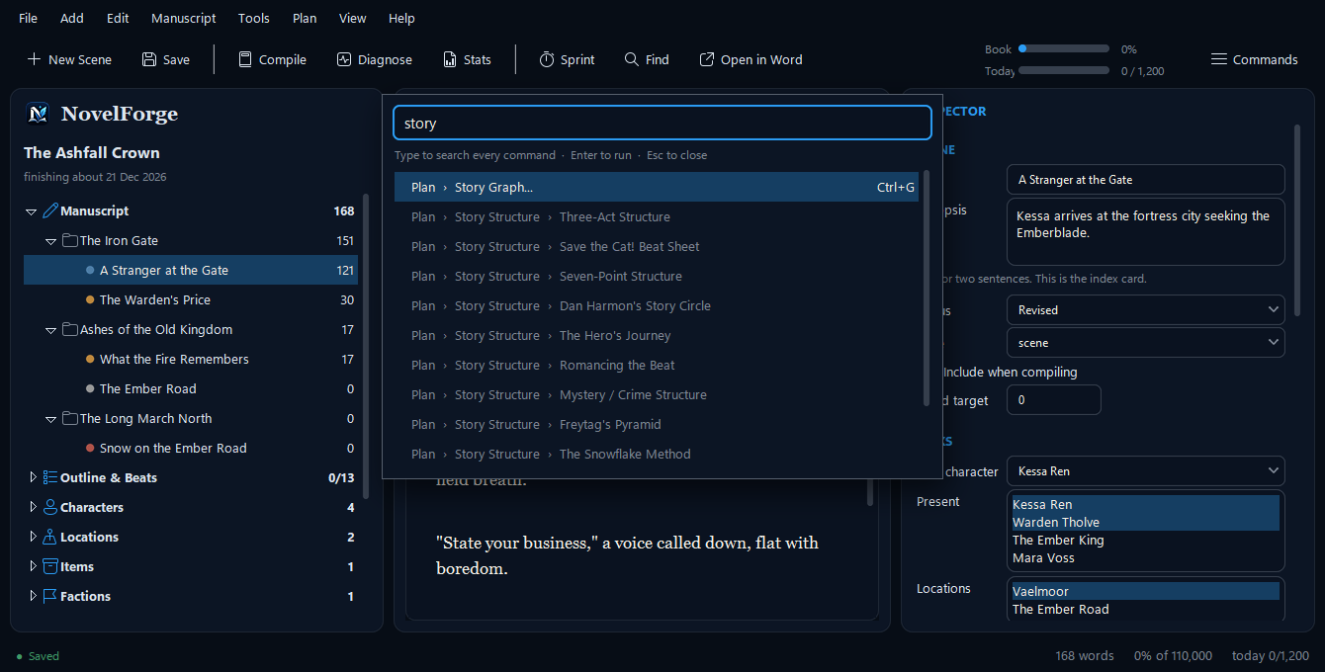Click the Save disk icon
This screenshot has height=672, width=1325.
coord(149,59)
